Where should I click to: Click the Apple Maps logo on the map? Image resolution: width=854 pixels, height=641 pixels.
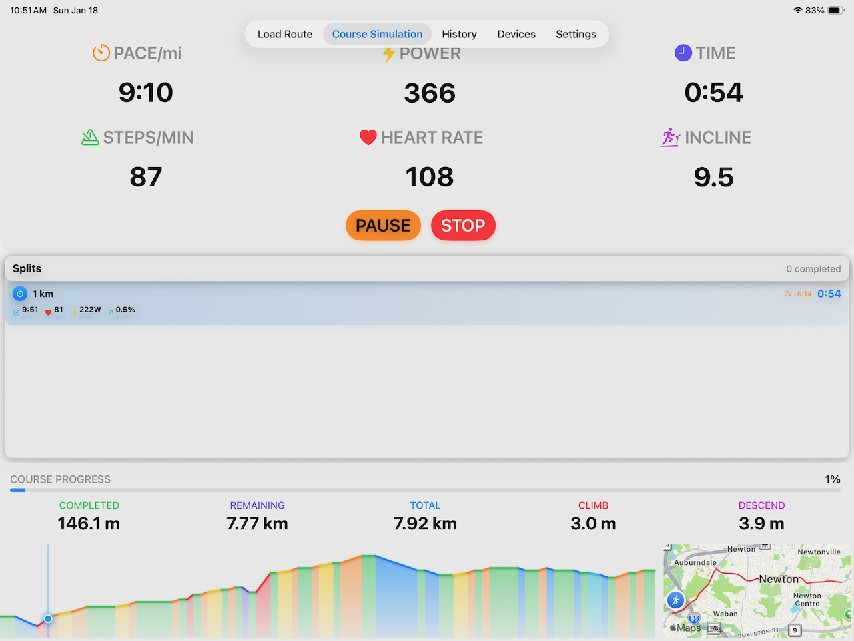tap(683, 628)
